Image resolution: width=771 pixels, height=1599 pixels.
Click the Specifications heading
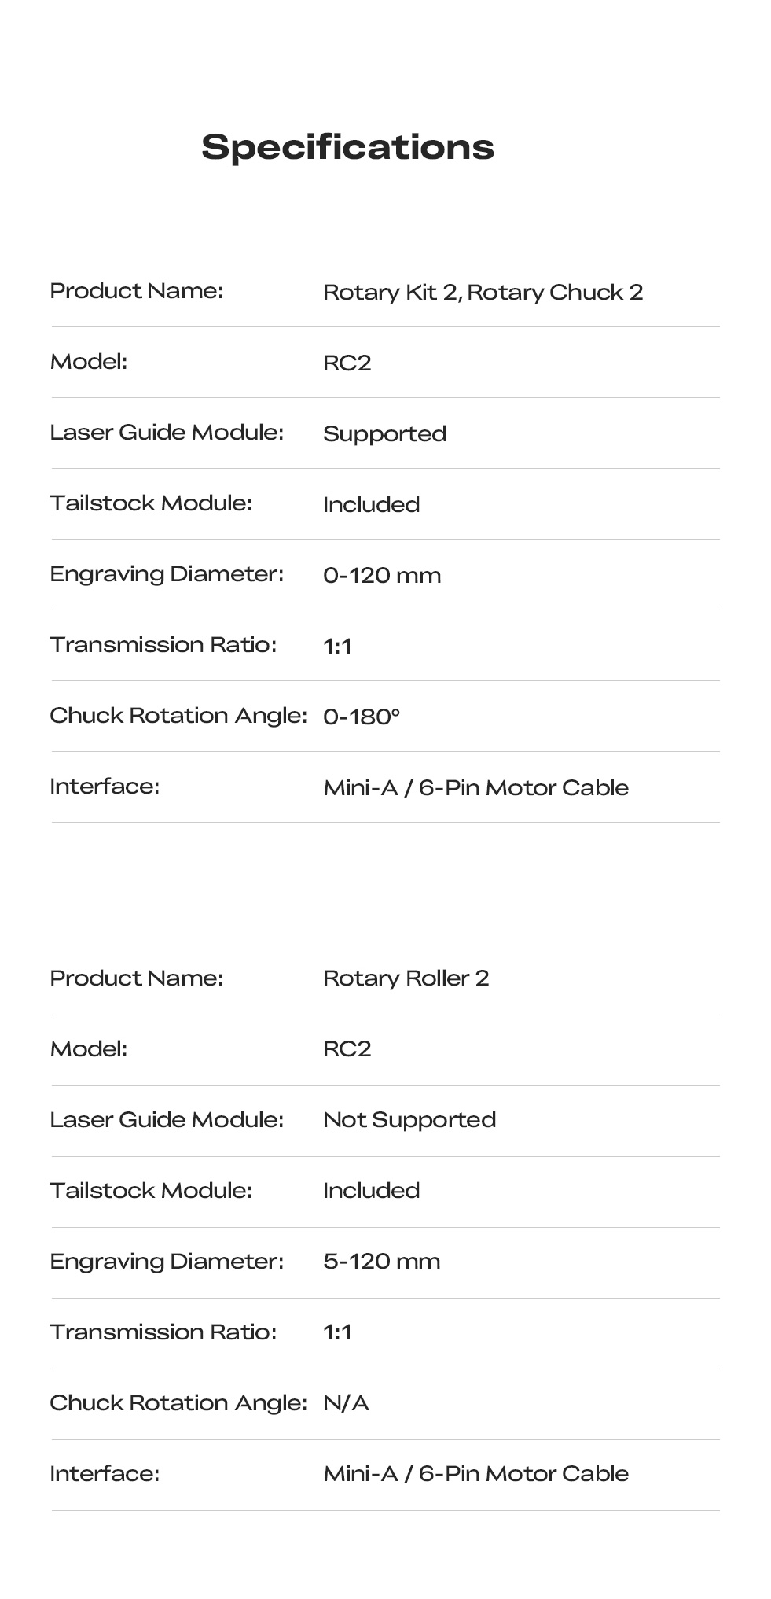[347, 147]
